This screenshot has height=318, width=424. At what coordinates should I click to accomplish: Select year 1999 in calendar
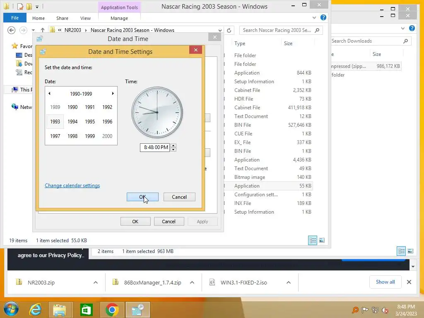pos(90,136)
